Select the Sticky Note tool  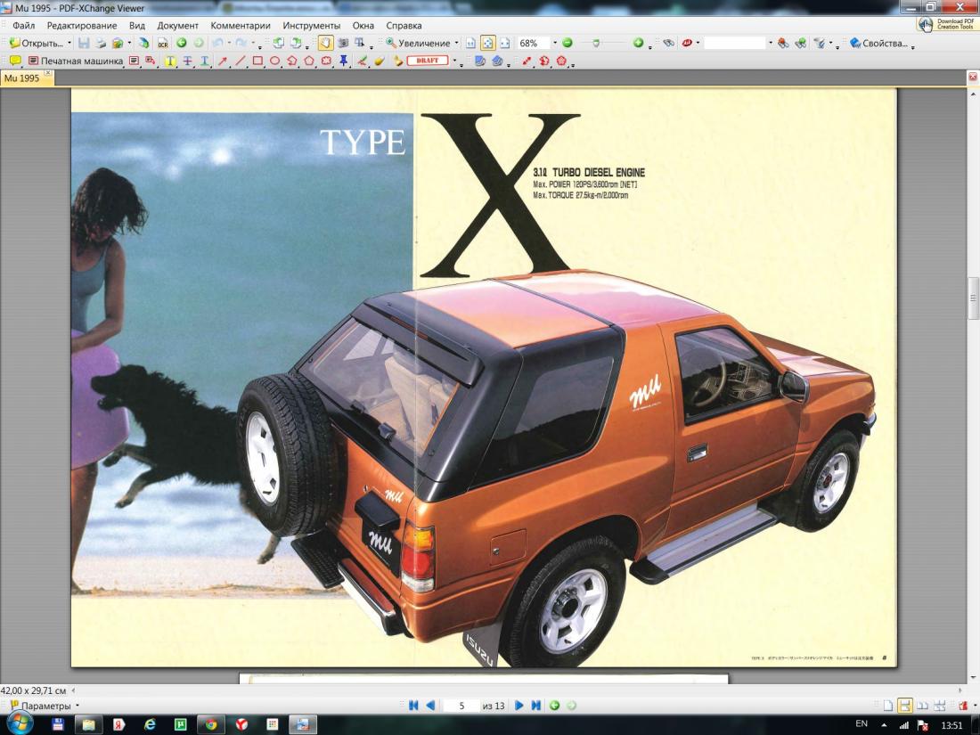(x=15, y=61)
